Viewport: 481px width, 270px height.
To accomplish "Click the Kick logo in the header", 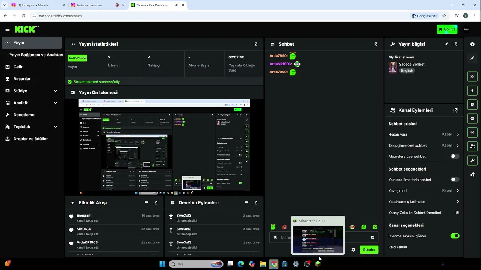I will (x=27, y=29).
